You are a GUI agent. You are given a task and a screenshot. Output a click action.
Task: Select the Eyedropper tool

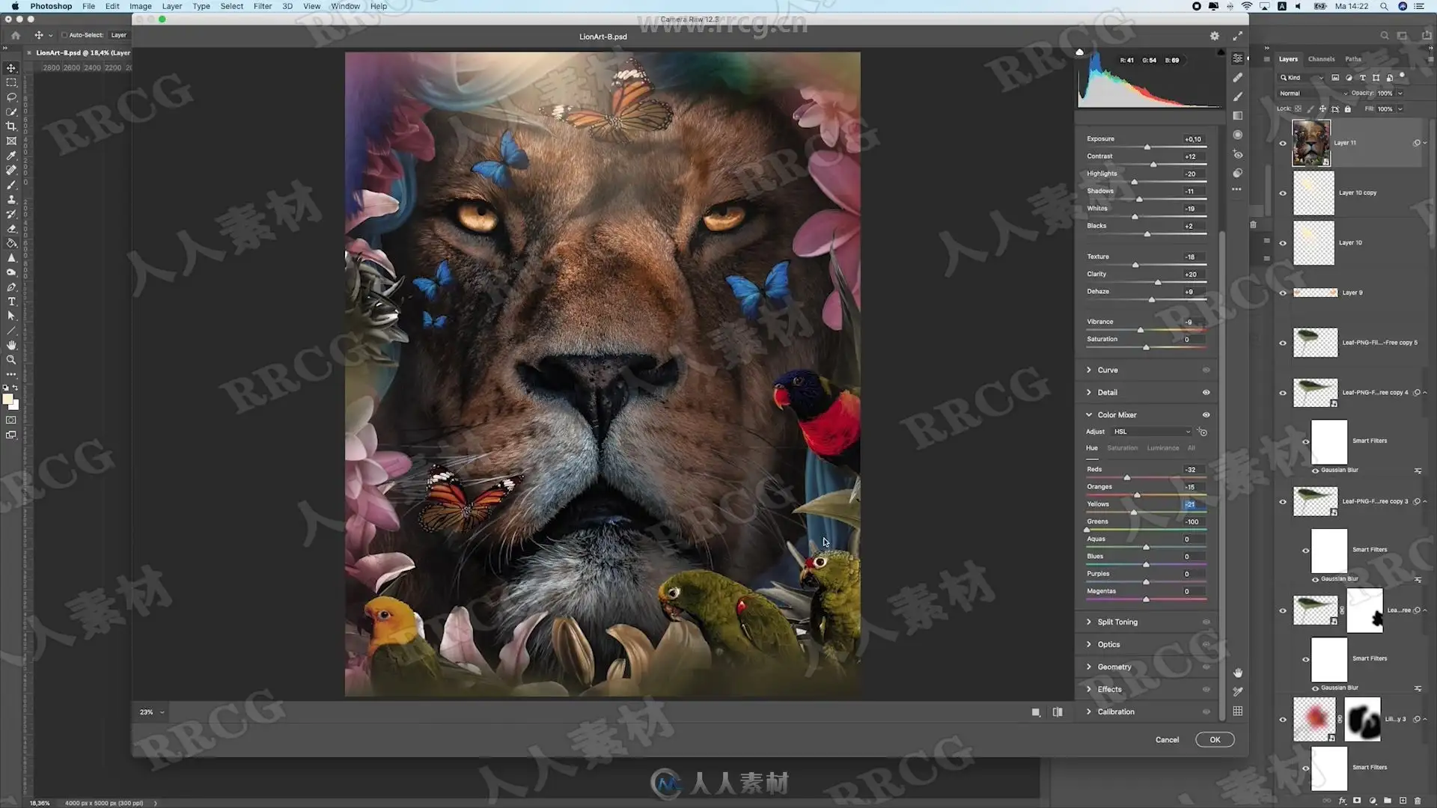[x=11, y=156]
